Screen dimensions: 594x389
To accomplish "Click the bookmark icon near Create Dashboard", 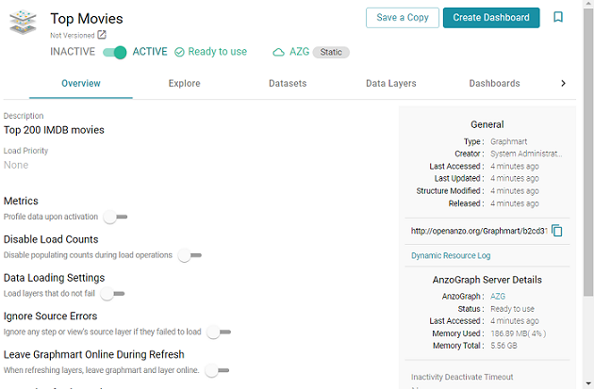I will point(558,18).
